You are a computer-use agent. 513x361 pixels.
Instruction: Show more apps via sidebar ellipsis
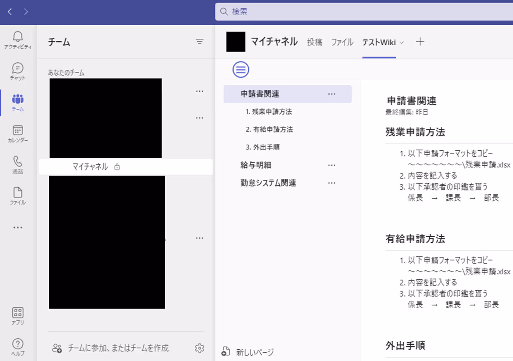(x=17, y=227)
